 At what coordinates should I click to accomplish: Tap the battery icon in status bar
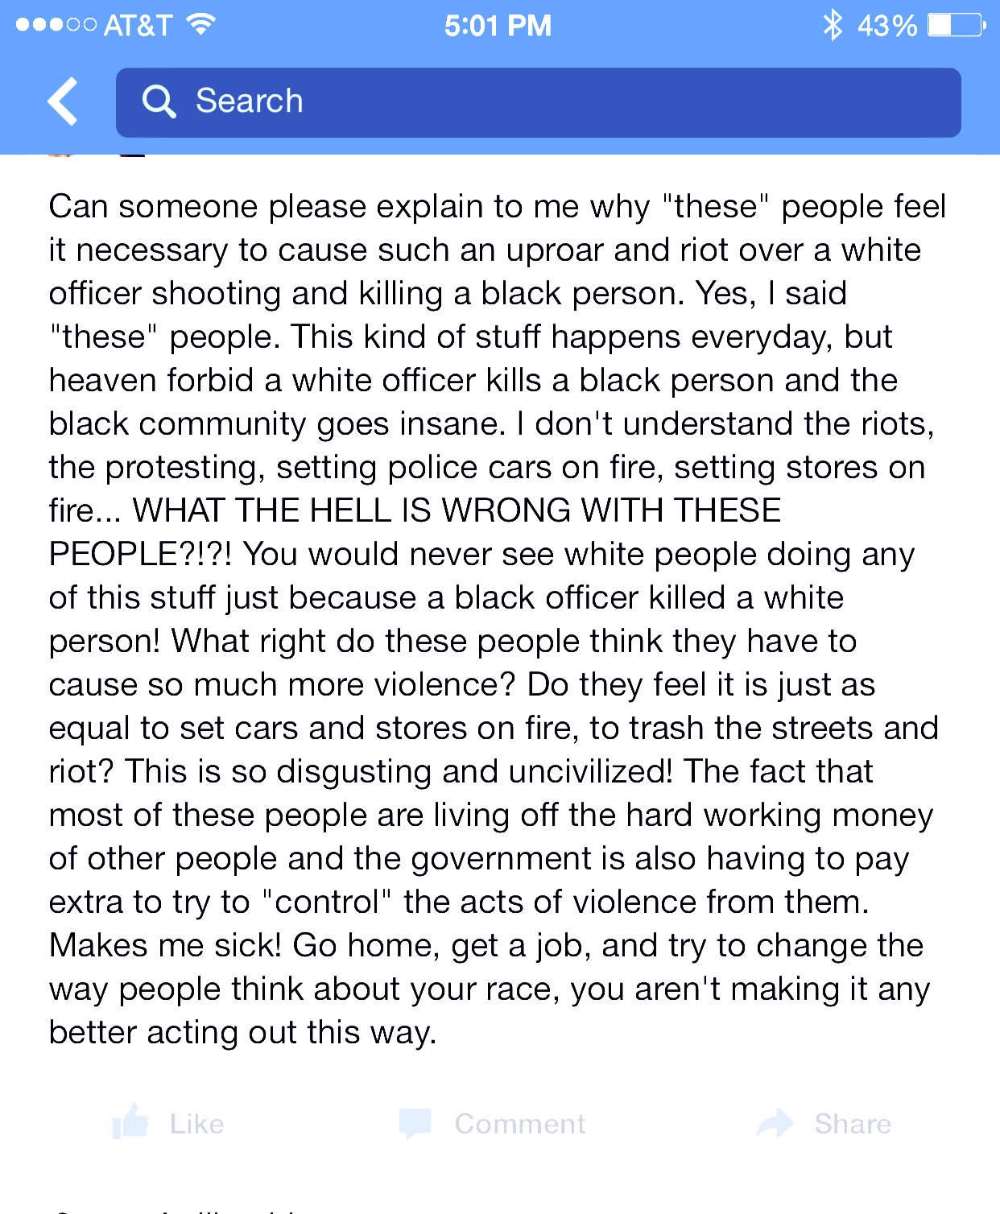(957, 25)
